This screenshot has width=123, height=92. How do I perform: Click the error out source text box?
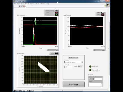coord(95,84)
